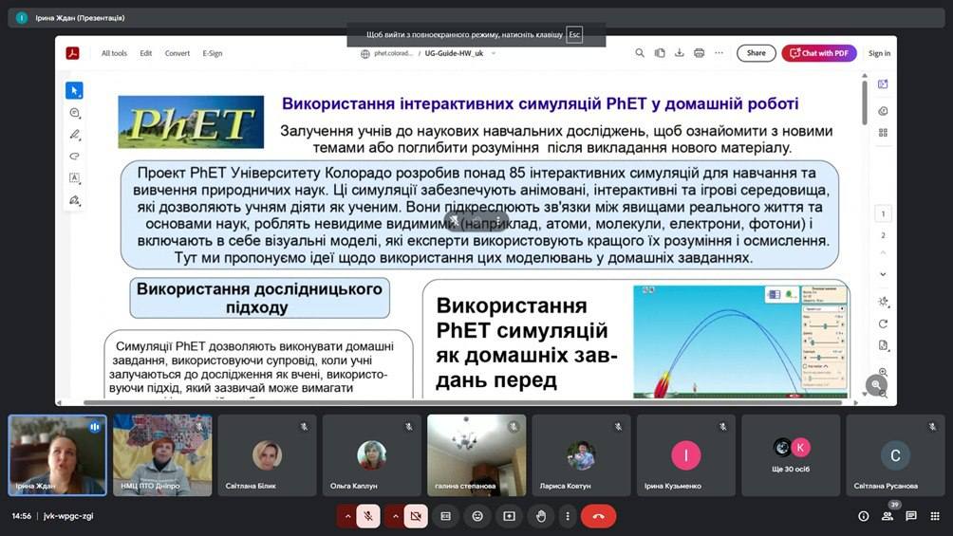Open the emoji reaction picker
The width and height of the screenshot is (953, 536).
[477, 516]
